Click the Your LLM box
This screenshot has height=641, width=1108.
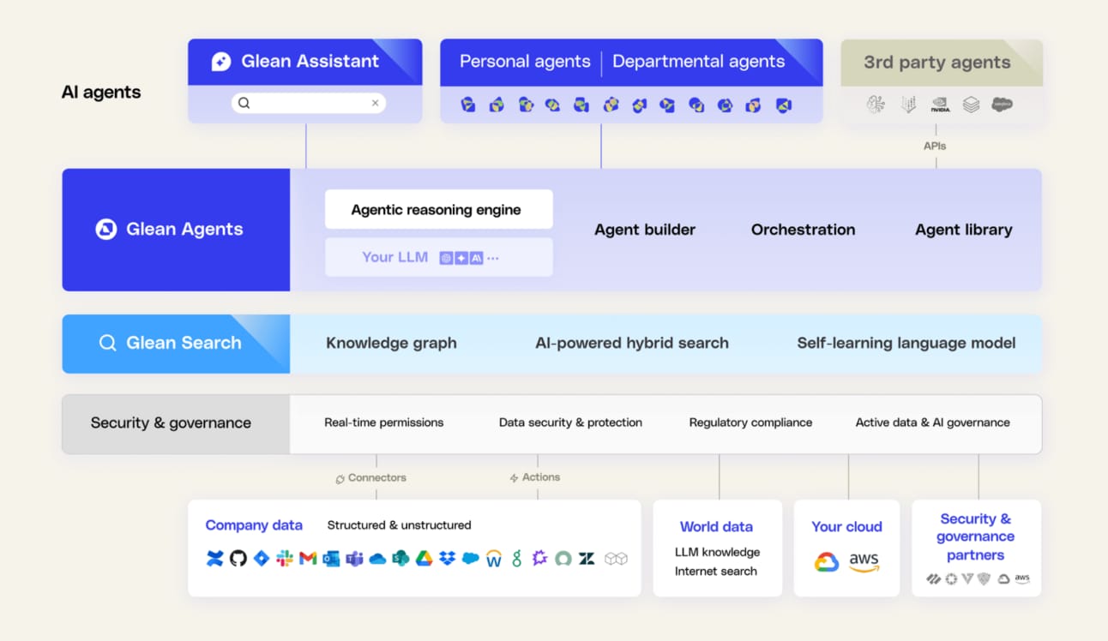(438, 257)
